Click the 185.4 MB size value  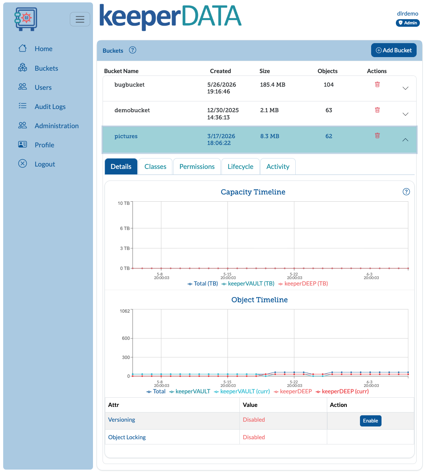[x=273, y=85]
